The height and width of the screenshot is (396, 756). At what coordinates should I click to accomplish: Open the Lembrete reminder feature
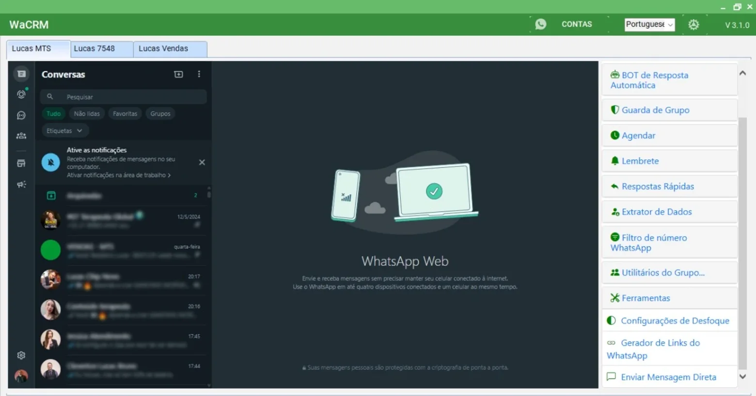[x=670, y=161]
